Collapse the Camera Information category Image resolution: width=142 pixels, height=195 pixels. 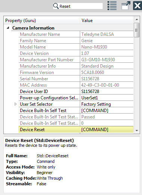coord(8,28)
